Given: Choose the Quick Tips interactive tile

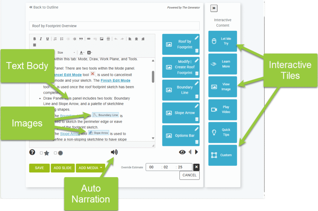Looking at the screenshot, I should pos(222,132).
